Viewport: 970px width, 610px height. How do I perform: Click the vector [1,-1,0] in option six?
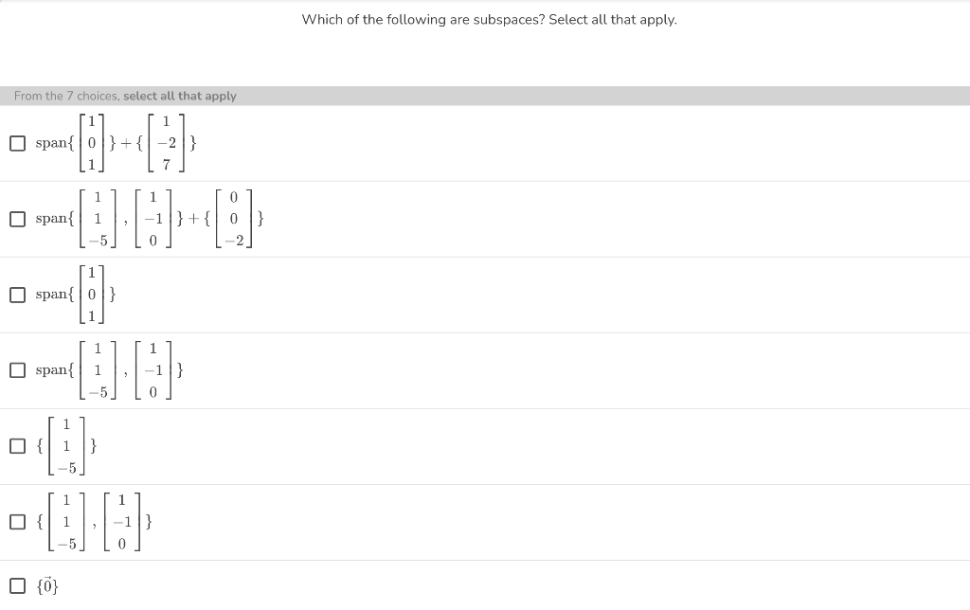click(121, 520)
